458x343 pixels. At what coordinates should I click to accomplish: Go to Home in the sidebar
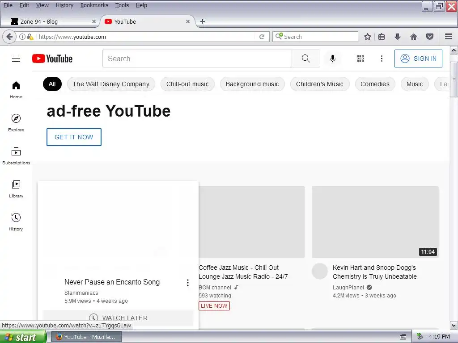coord(16,90)
